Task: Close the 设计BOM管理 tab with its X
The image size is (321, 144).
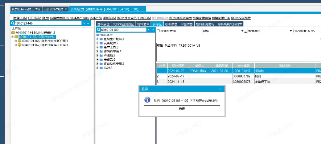Action: (x=66, y=9)
